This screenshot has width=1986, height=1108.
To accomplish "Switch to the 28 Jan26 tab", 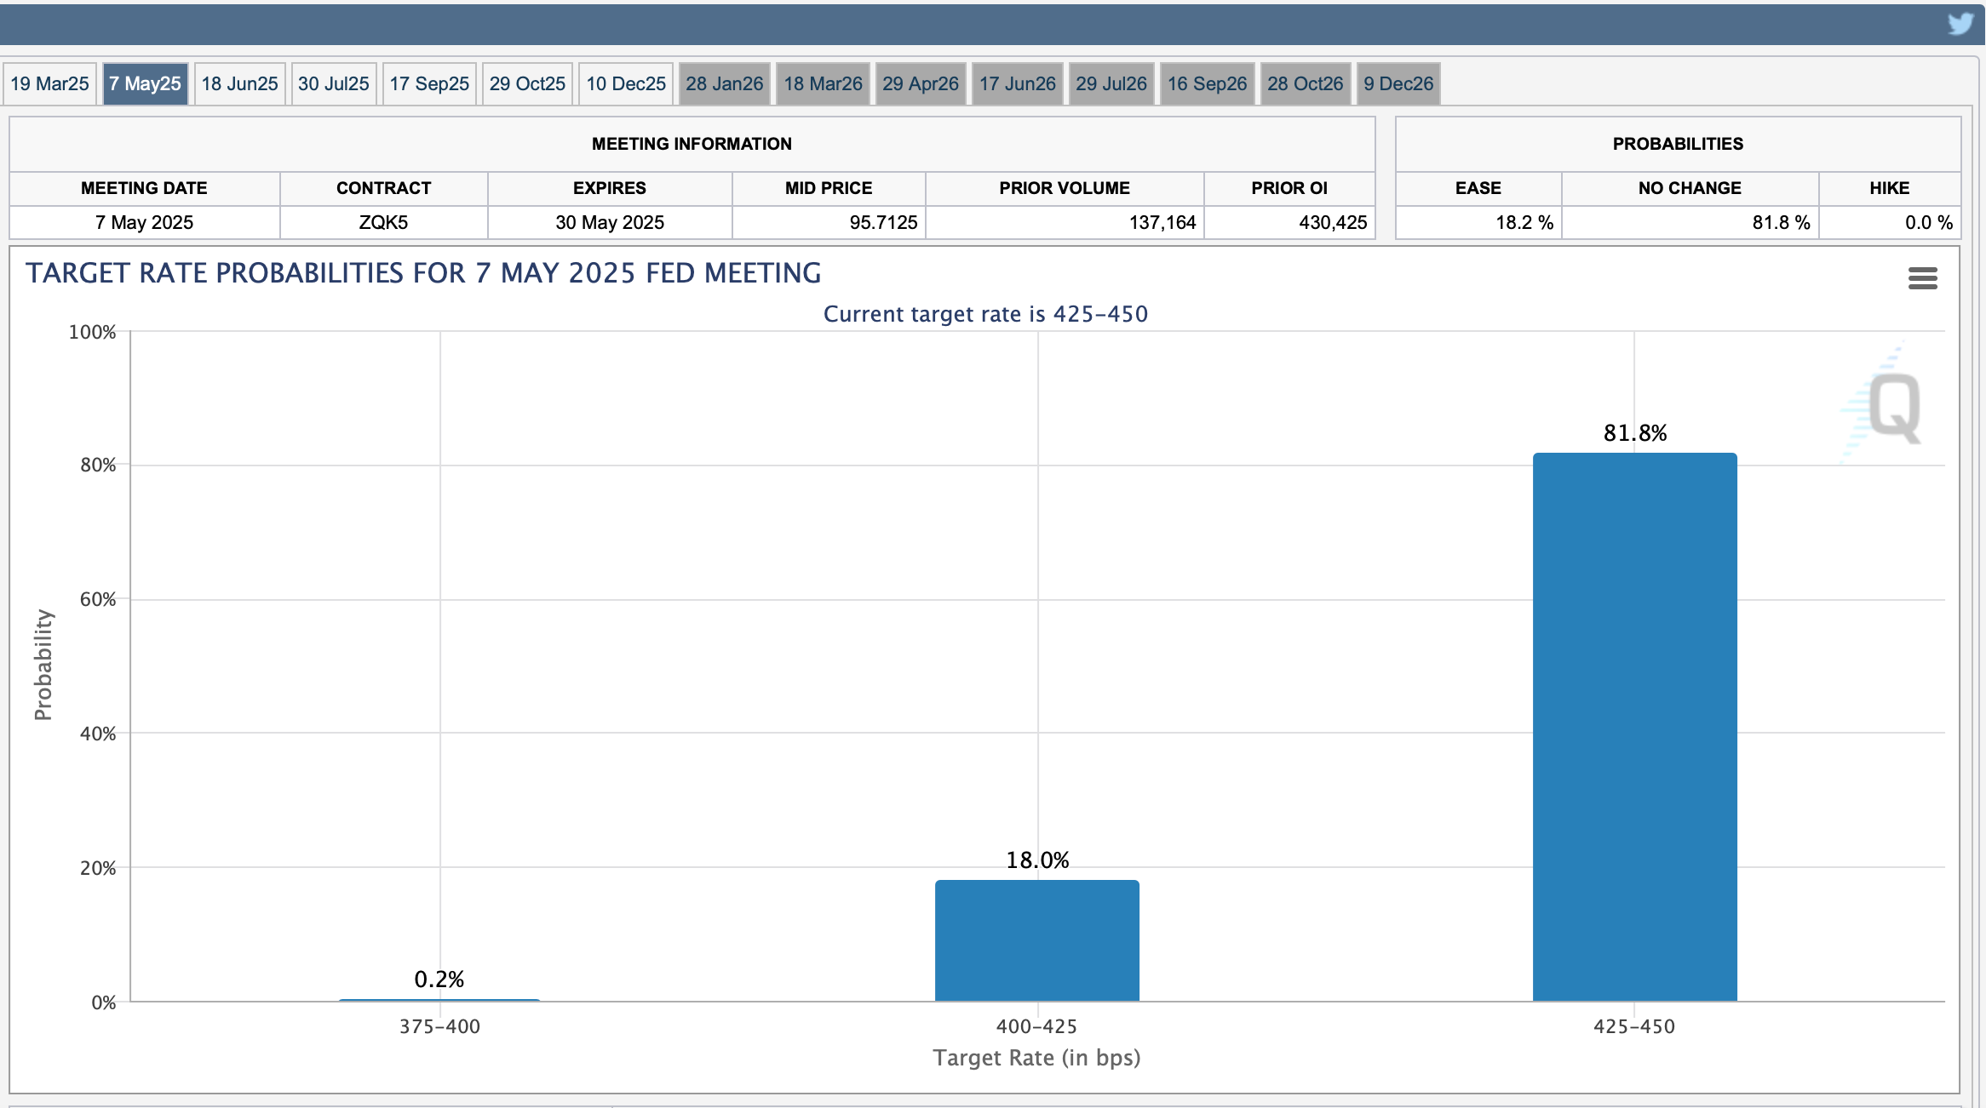I will tap(724, 83).
